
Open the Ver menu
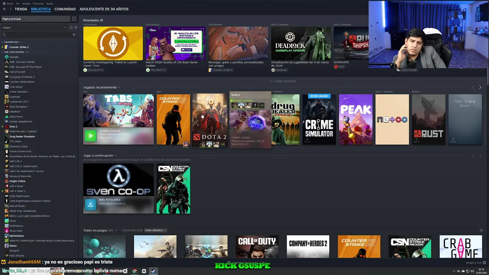pos(18,3)
